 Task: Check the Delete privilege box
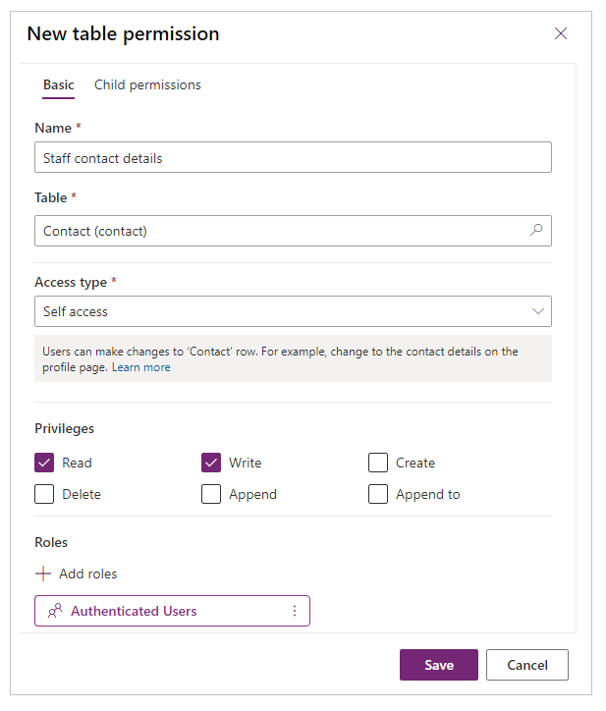44,494
